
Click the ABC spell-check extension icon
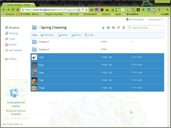coord(154,10)
